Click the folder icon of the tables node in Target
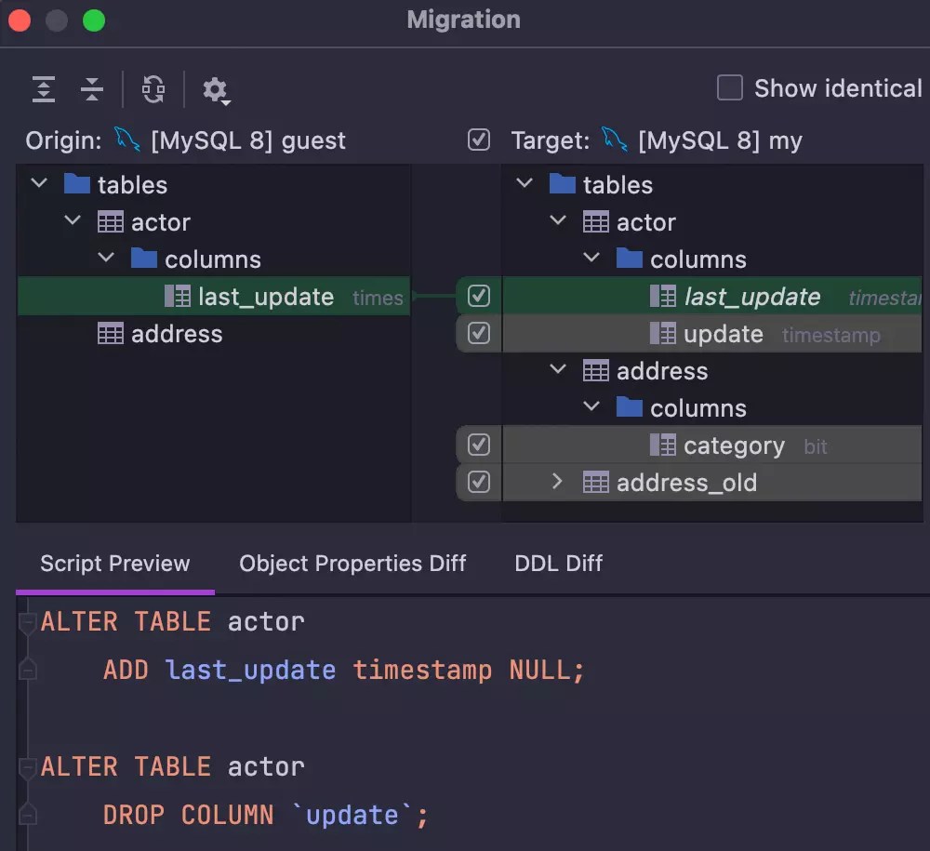930x851 pixels. [563, 184]
